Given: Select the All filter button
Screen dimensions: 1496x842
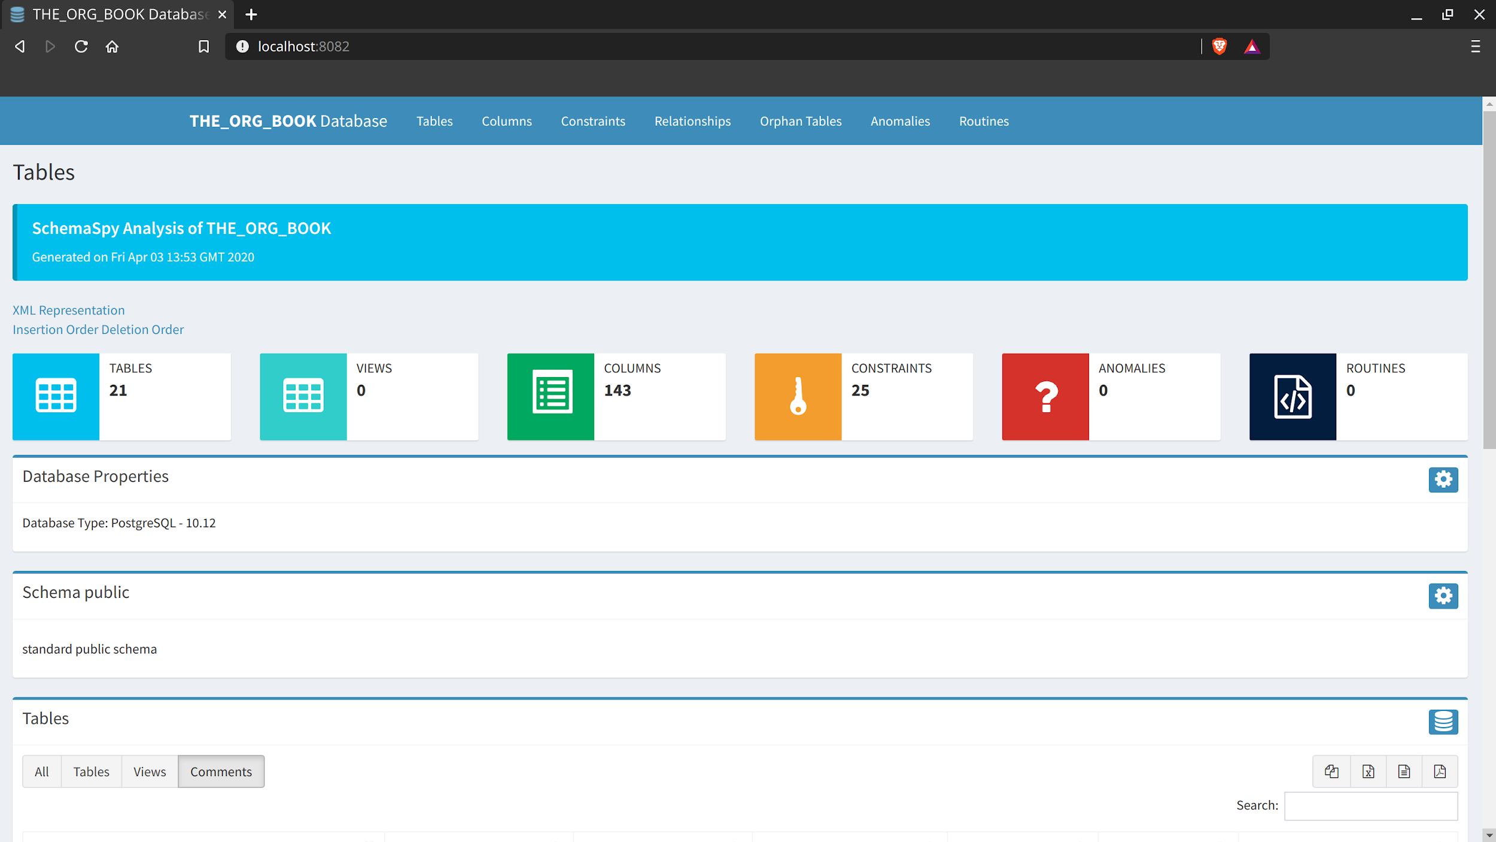Looking at the screenshot, I should (x=42, y=771).
